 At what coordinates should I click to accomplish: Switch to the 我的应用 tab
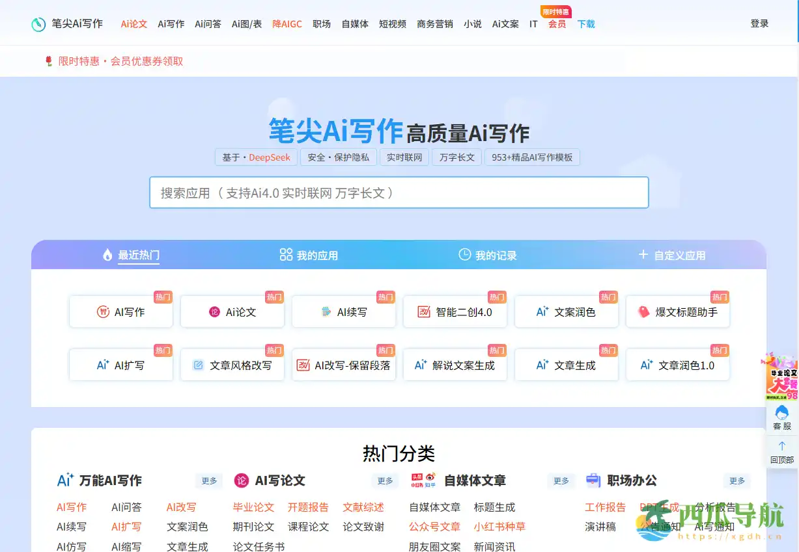coord(309,256)
